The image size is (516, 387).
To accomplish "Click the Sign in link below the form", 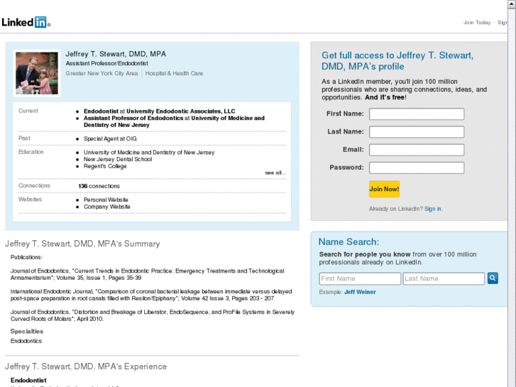I will tap(433, 209).
